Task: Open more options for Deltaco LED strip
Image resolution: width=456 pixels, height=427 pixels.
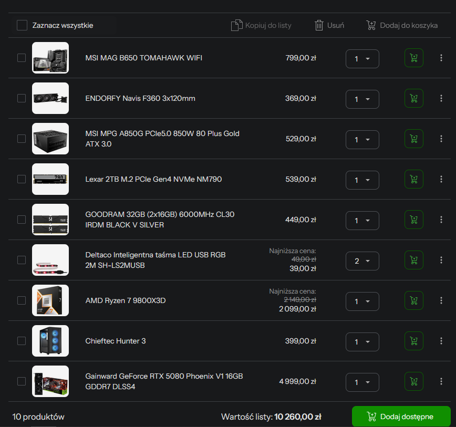Action: point(441,260)
